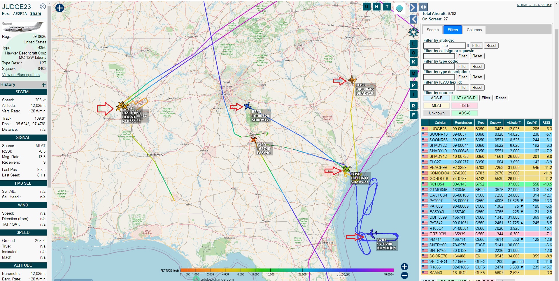
Task: Reset the altitude filter
Action: coord(491,45)
